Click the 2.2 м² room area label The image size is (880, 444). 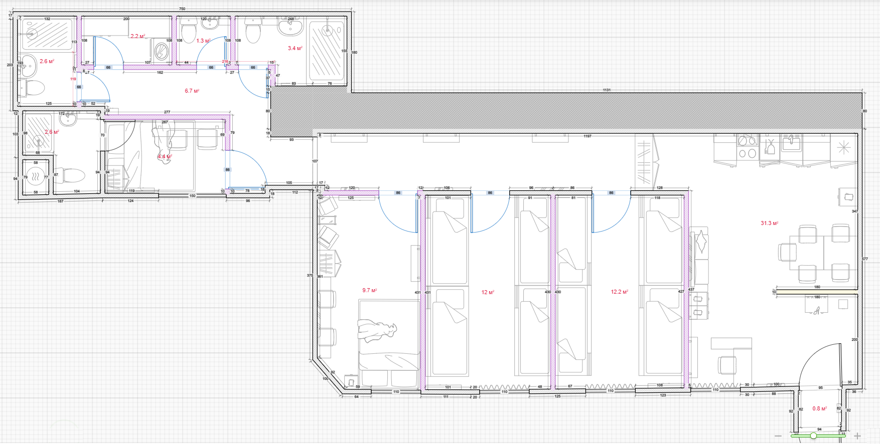[x=137, y=37]
